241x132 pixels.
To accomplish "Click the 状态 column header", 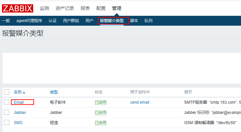I will pyautogui.click(x=99, y=92).
